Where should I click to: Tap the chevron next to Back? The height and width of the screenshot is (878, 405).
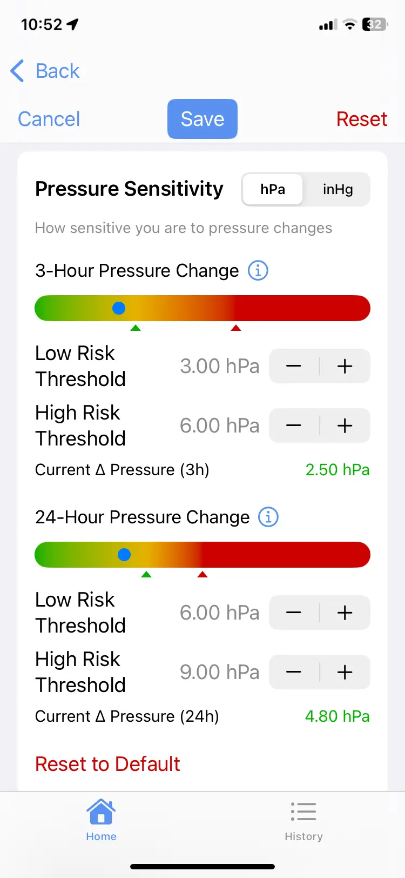point(17,71)
